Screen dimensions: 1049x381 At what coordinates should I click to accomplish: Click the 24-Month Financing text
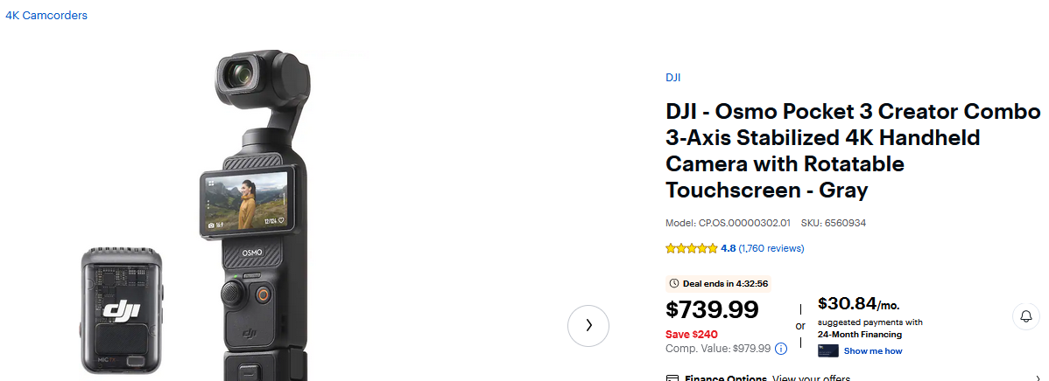tap(859, 335)
